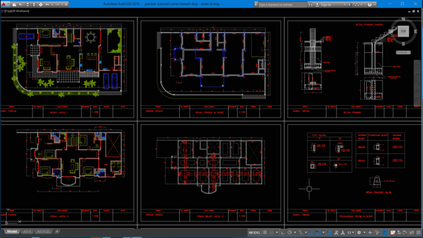
Task: Click the viewport label Top 2D Wireframe controls
Action: point(15,11)
